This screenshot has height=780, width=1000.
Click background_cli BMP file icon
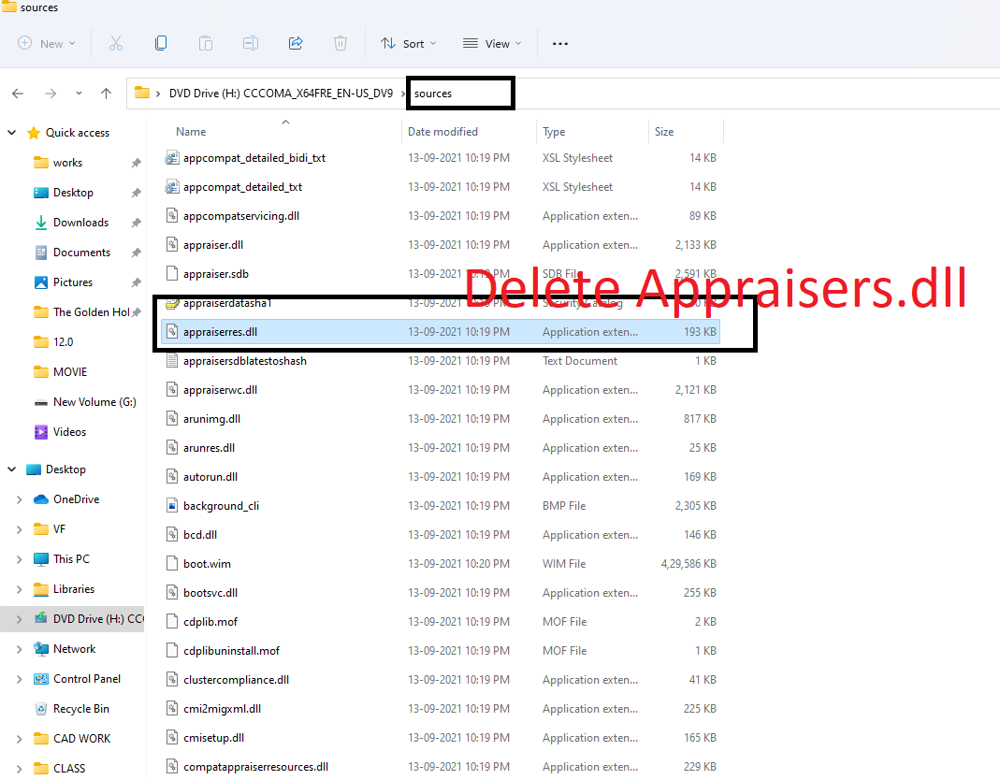tap(171, 506)
